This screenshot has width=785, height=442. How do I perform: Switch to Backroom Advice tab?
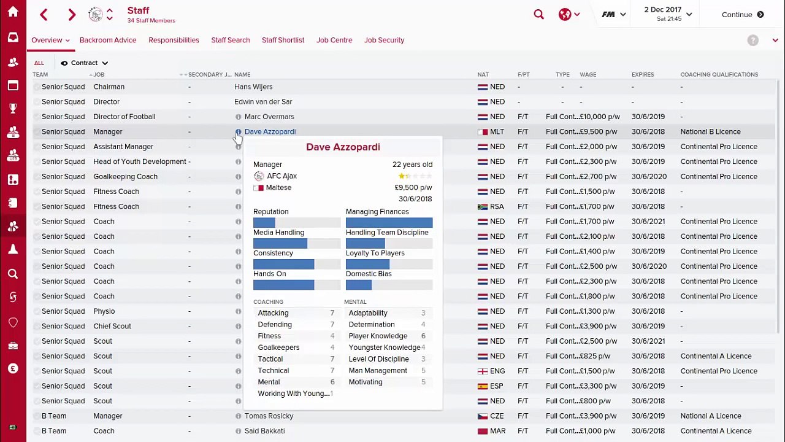coord(108,40)
